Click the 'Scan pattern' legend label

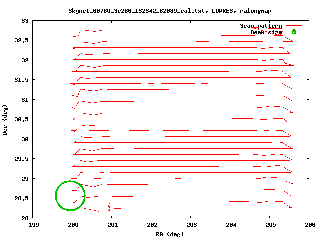point(261,26)
